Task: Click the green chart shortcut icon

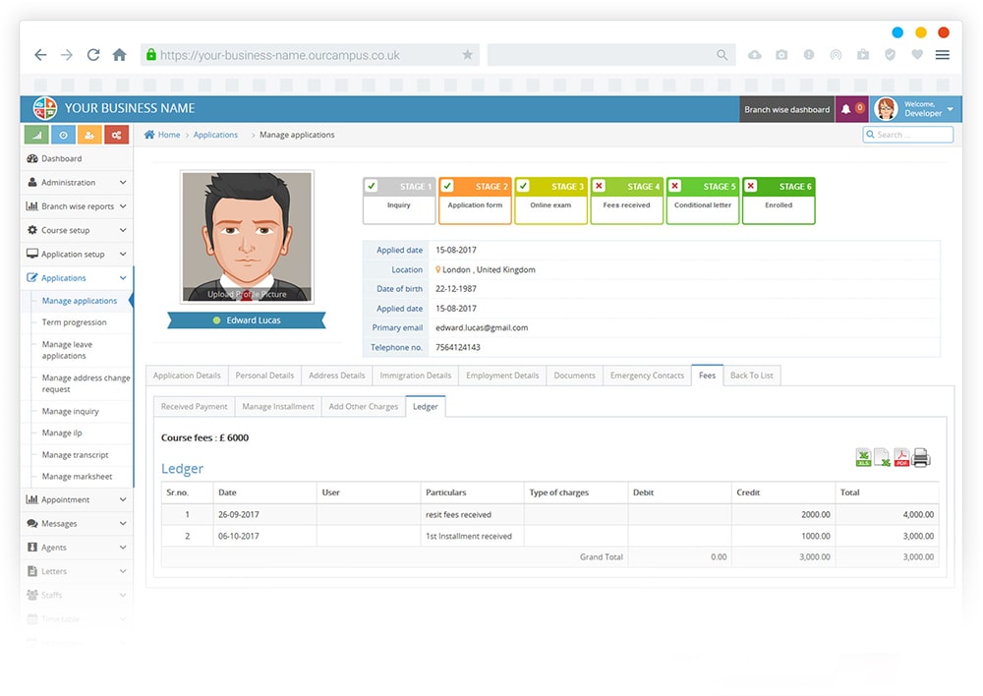Action: (x=35, y=135)
